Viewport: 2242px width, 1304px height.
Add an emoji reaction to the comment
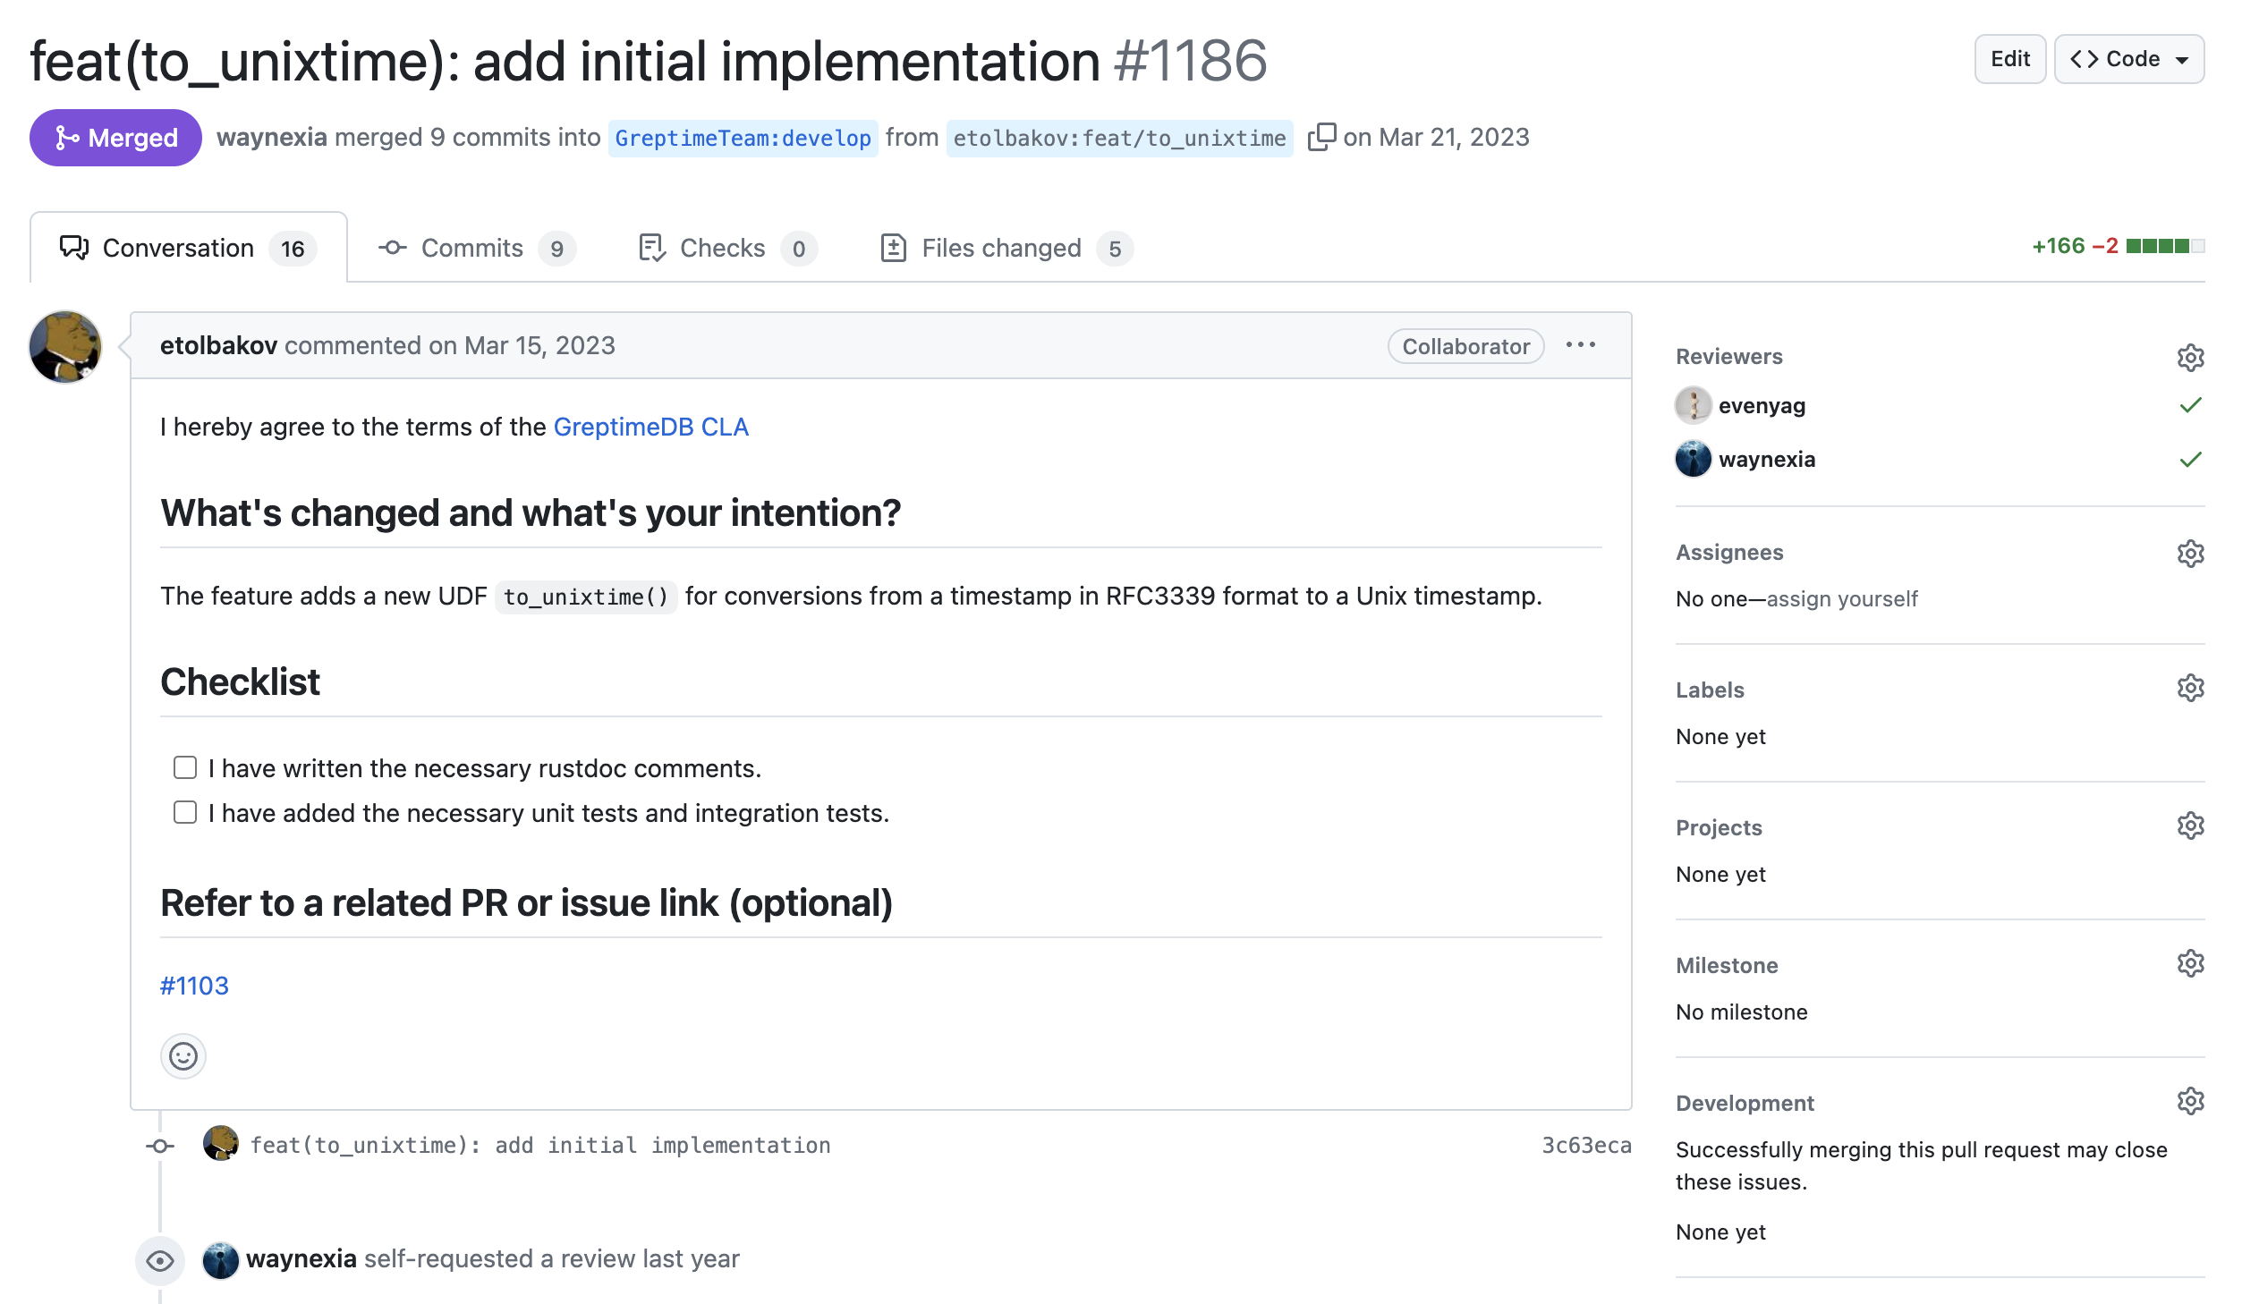183,1057
